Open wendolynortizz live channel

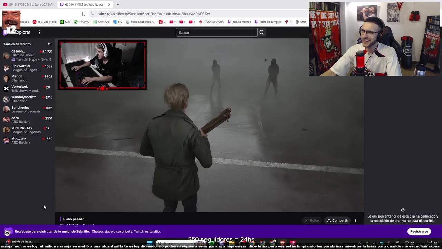28,99
